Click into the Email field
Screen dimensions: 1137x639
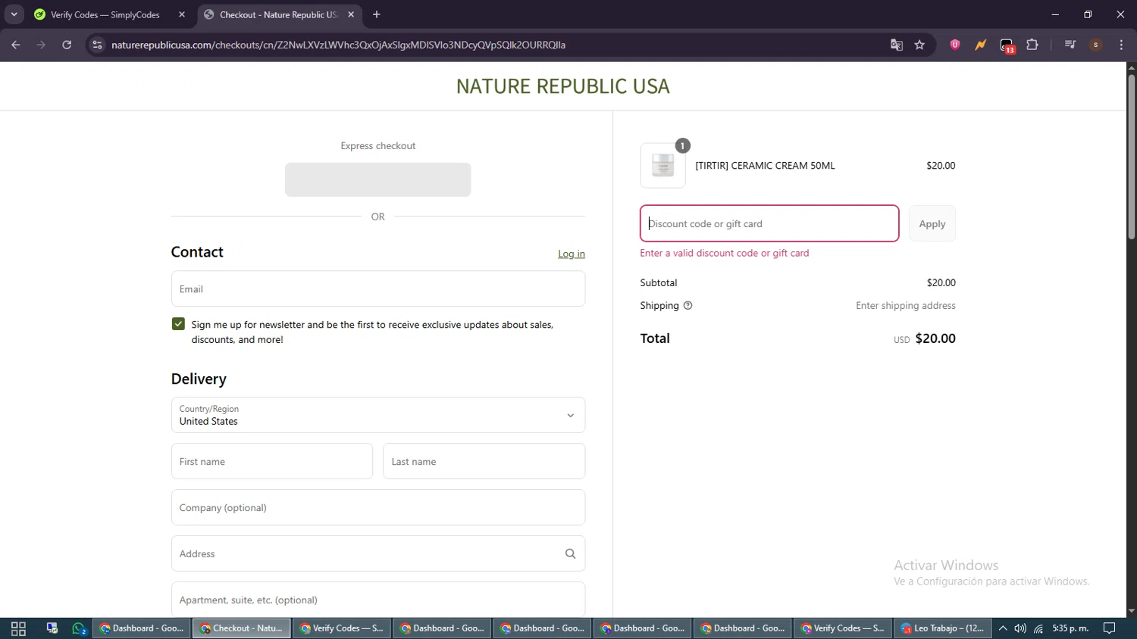[378, 288]
